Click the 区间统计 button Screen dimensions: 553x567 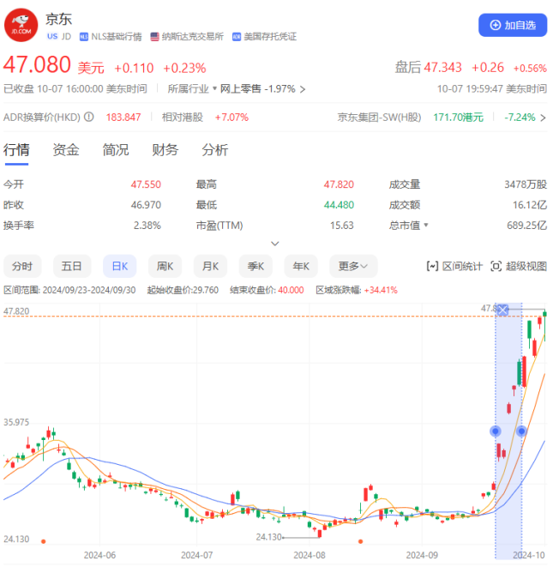(454, 267)
